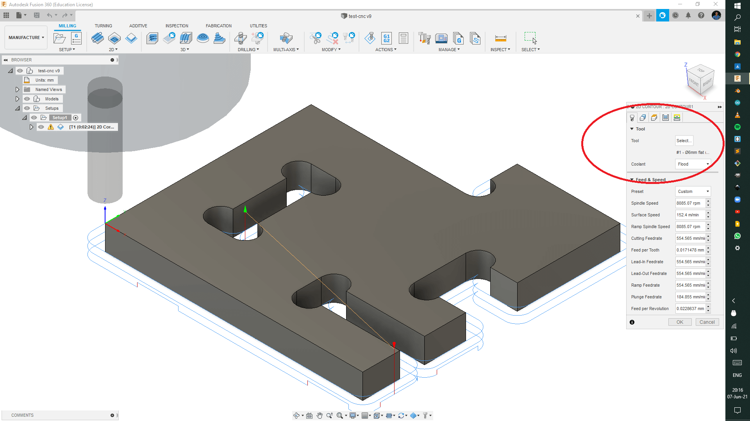Click Cancel in the 2D Contour dialog
Screen dimensions: 750x421
coord(707,322)
